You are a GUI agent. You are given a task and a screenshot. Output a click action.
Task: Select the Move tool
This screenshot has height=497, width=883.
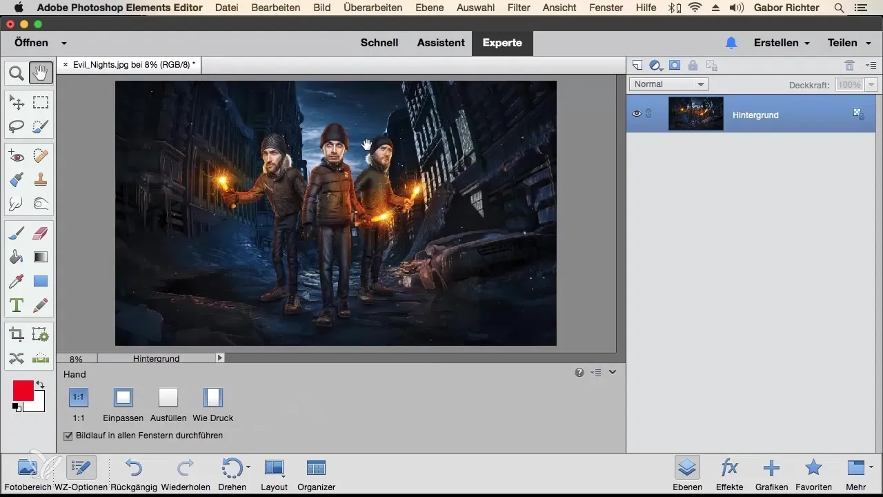pyautogui.click(x=17, y=103)
